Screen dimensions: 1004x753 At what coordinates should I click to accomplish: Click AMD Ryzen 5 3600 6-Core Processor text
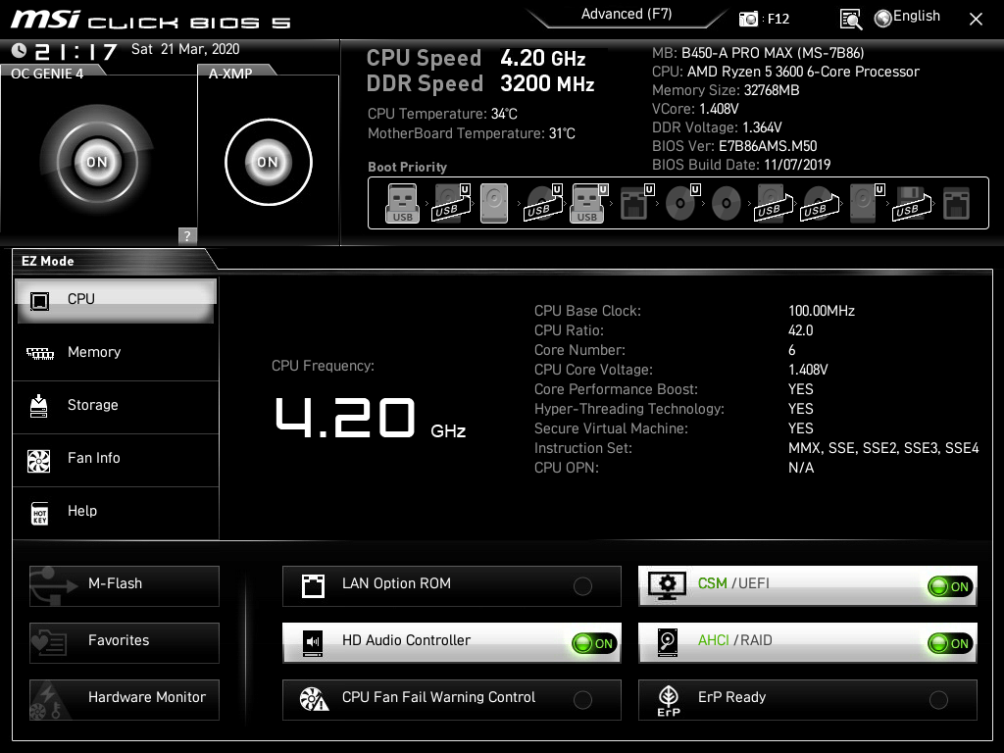(803, 72)
